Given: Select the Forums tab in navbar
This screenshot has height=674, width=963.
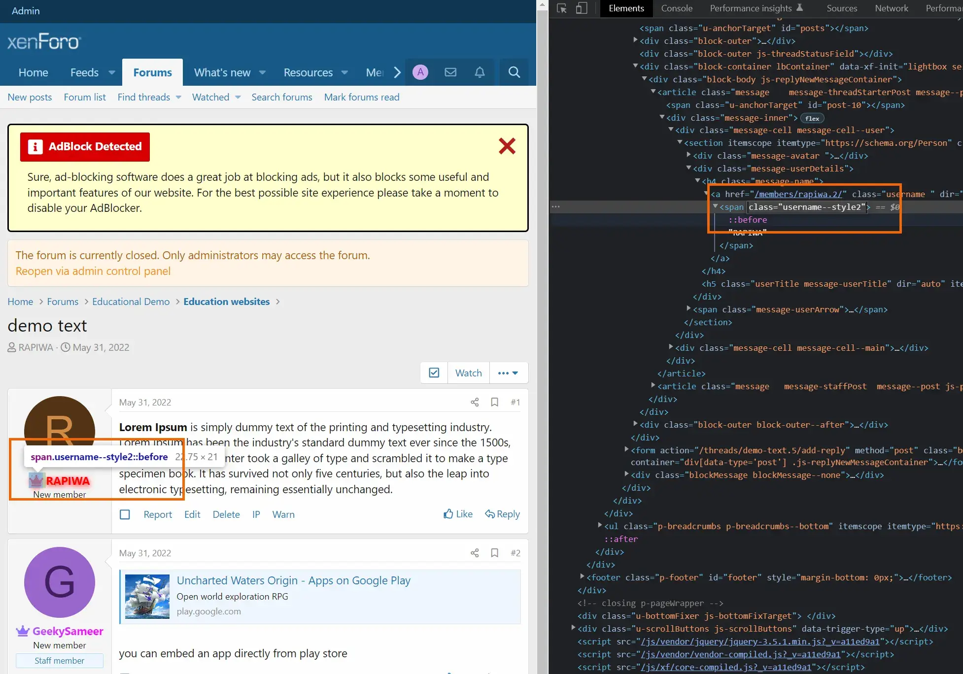Looking at the screenshot, I should [x=152, y=72].
